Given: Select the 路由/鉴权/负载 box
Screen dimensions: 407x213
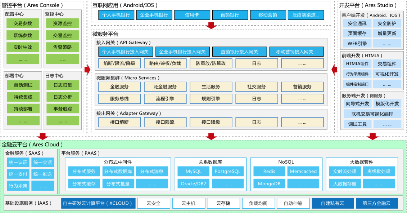Looking at the screenshot, I should [x=165, y=63].
